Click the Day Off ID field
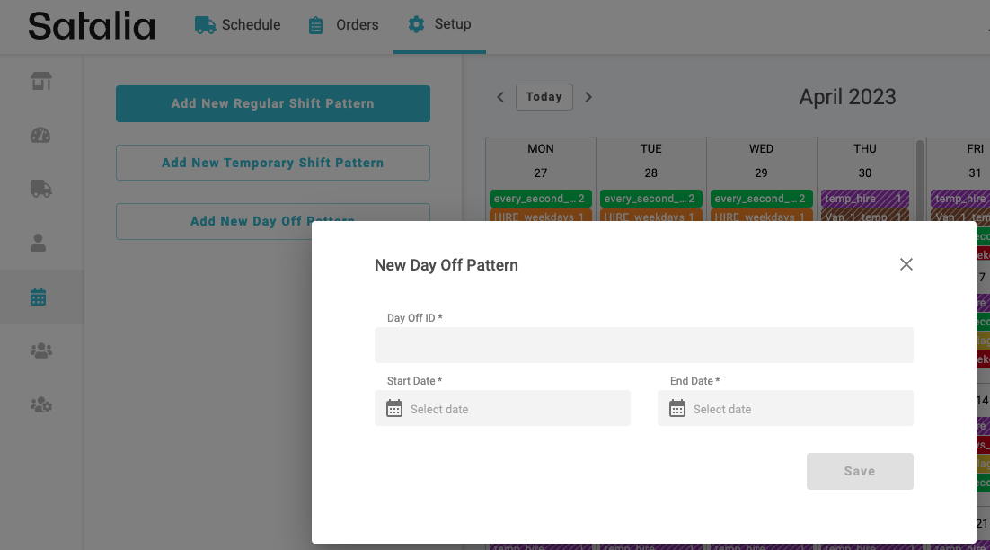This screenshot has width=990, height=550. tap(643, 345)
